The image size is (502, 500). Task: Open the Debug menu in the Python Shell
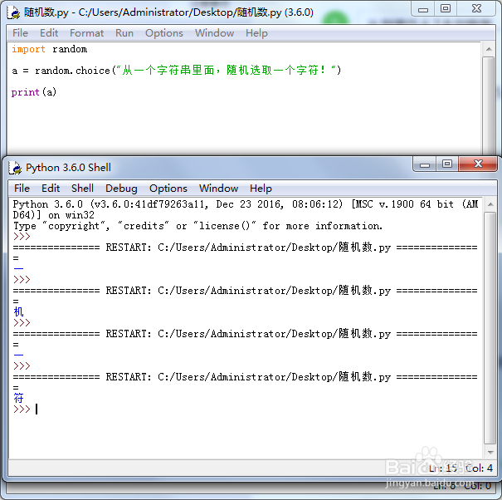click(121, 189)
